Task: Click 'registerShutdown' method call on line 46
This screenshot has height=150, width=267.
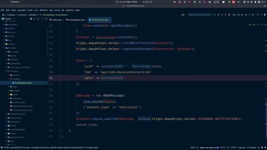Action: (137, 49)
